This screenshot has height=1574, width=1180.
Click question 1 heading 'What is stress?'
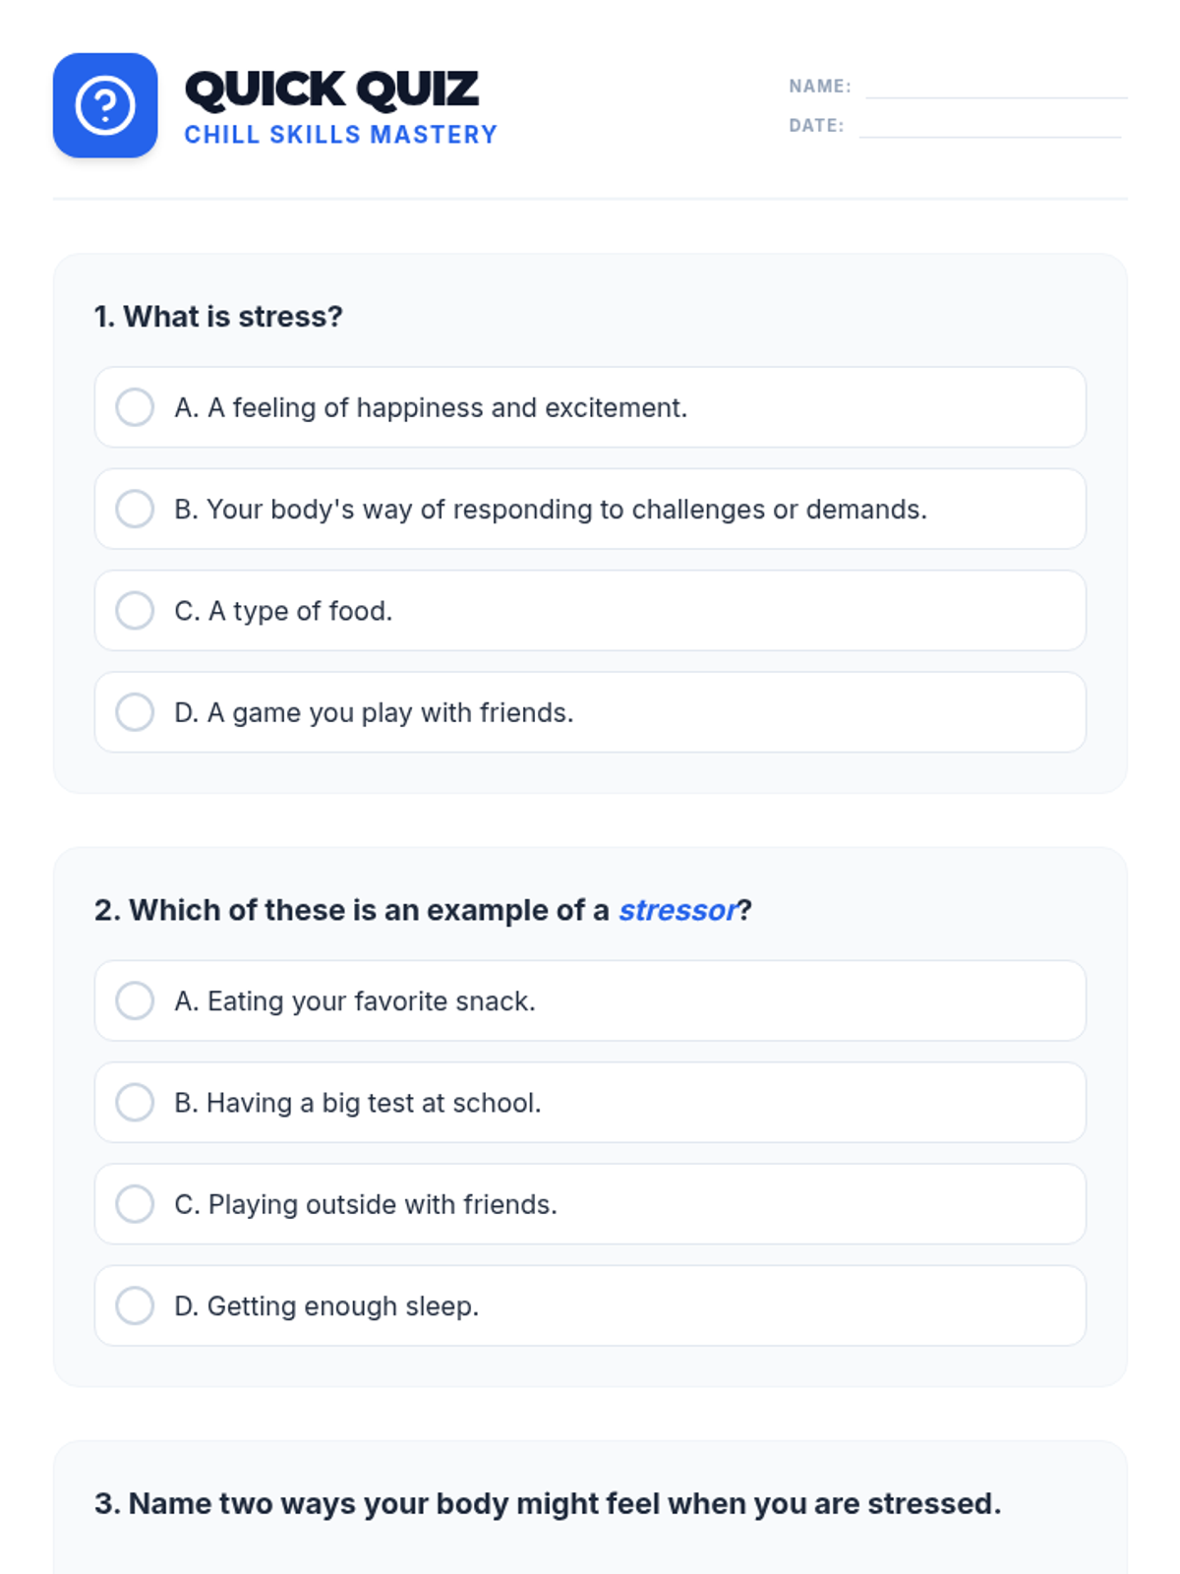tap(218, 317)
